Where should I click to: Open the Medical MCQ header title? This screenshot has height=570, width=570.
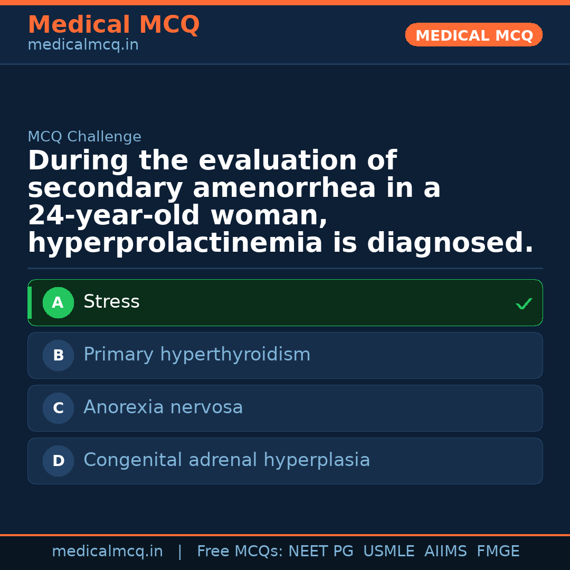[x=113, y=25]
